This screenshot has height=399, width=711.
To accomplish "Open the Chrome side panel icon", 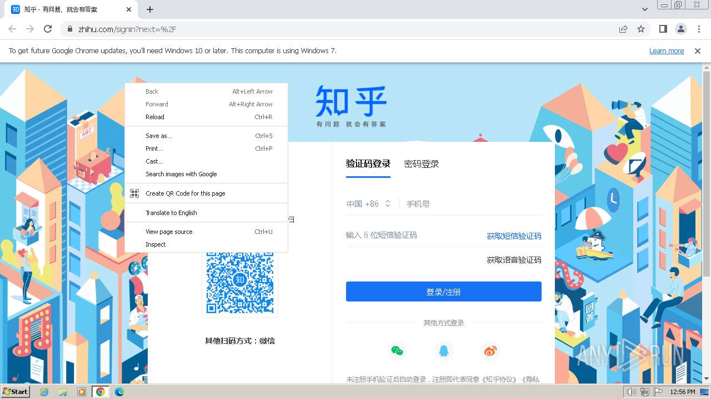I will tap(663, 29).
